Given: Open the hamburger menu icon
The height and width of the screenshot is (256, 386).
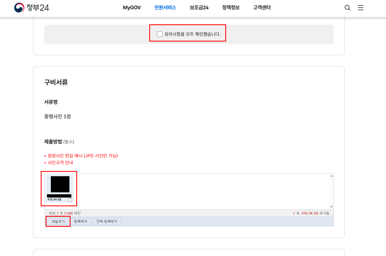Looking at the screenshot, I should (x=361, y=8).
